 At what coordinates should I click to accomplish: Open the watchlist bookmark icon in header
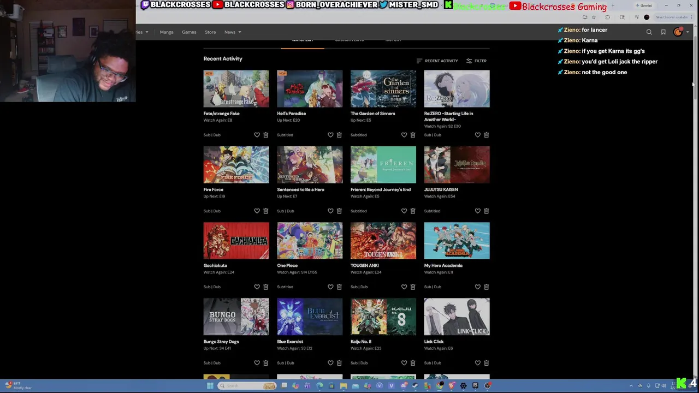pos(664,32)
